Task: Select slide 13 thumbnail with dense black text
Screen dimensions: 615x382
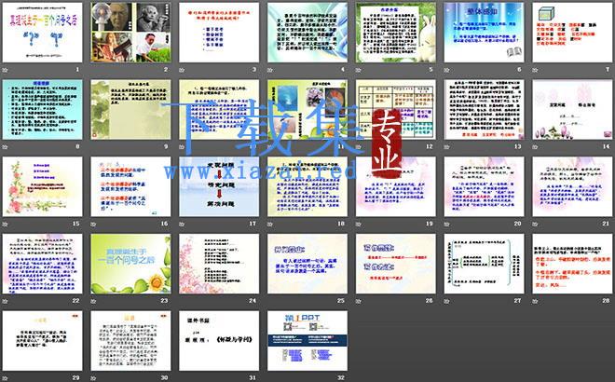Action: (484, 109)
